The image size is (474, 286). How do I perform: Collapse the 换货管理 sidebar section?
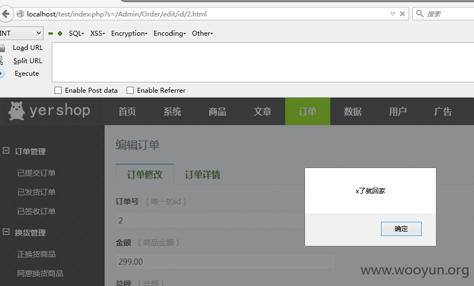click(6, 232)
